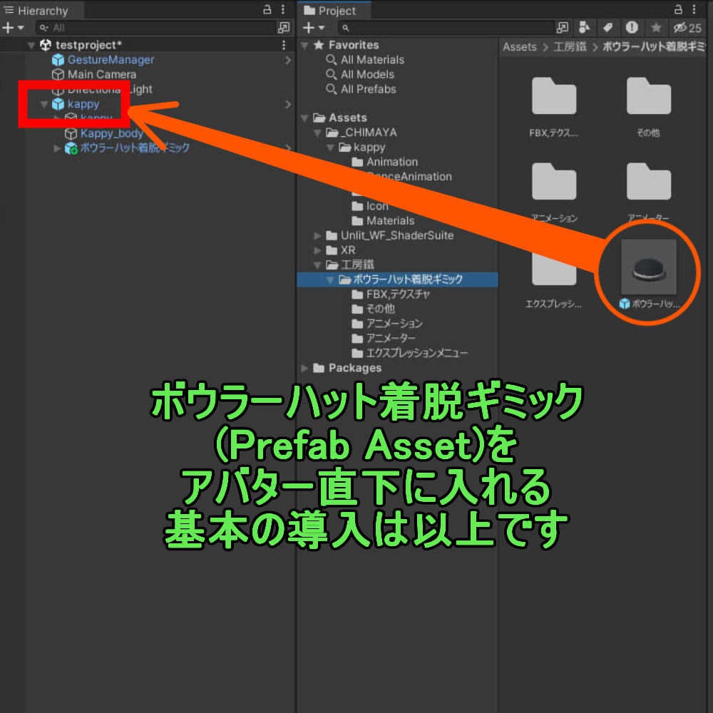Expand the Packages section in the Project tree
Image resolution: width=713 pixels, height=713 pixels.
click(x=304, y=368)
